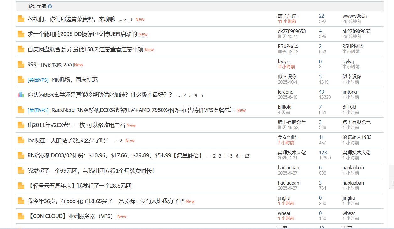394x229 pixels.
Task: Jump to page 13 of the RN洛杉矶DC03/02补货 thread
Action: click(247, 156)
